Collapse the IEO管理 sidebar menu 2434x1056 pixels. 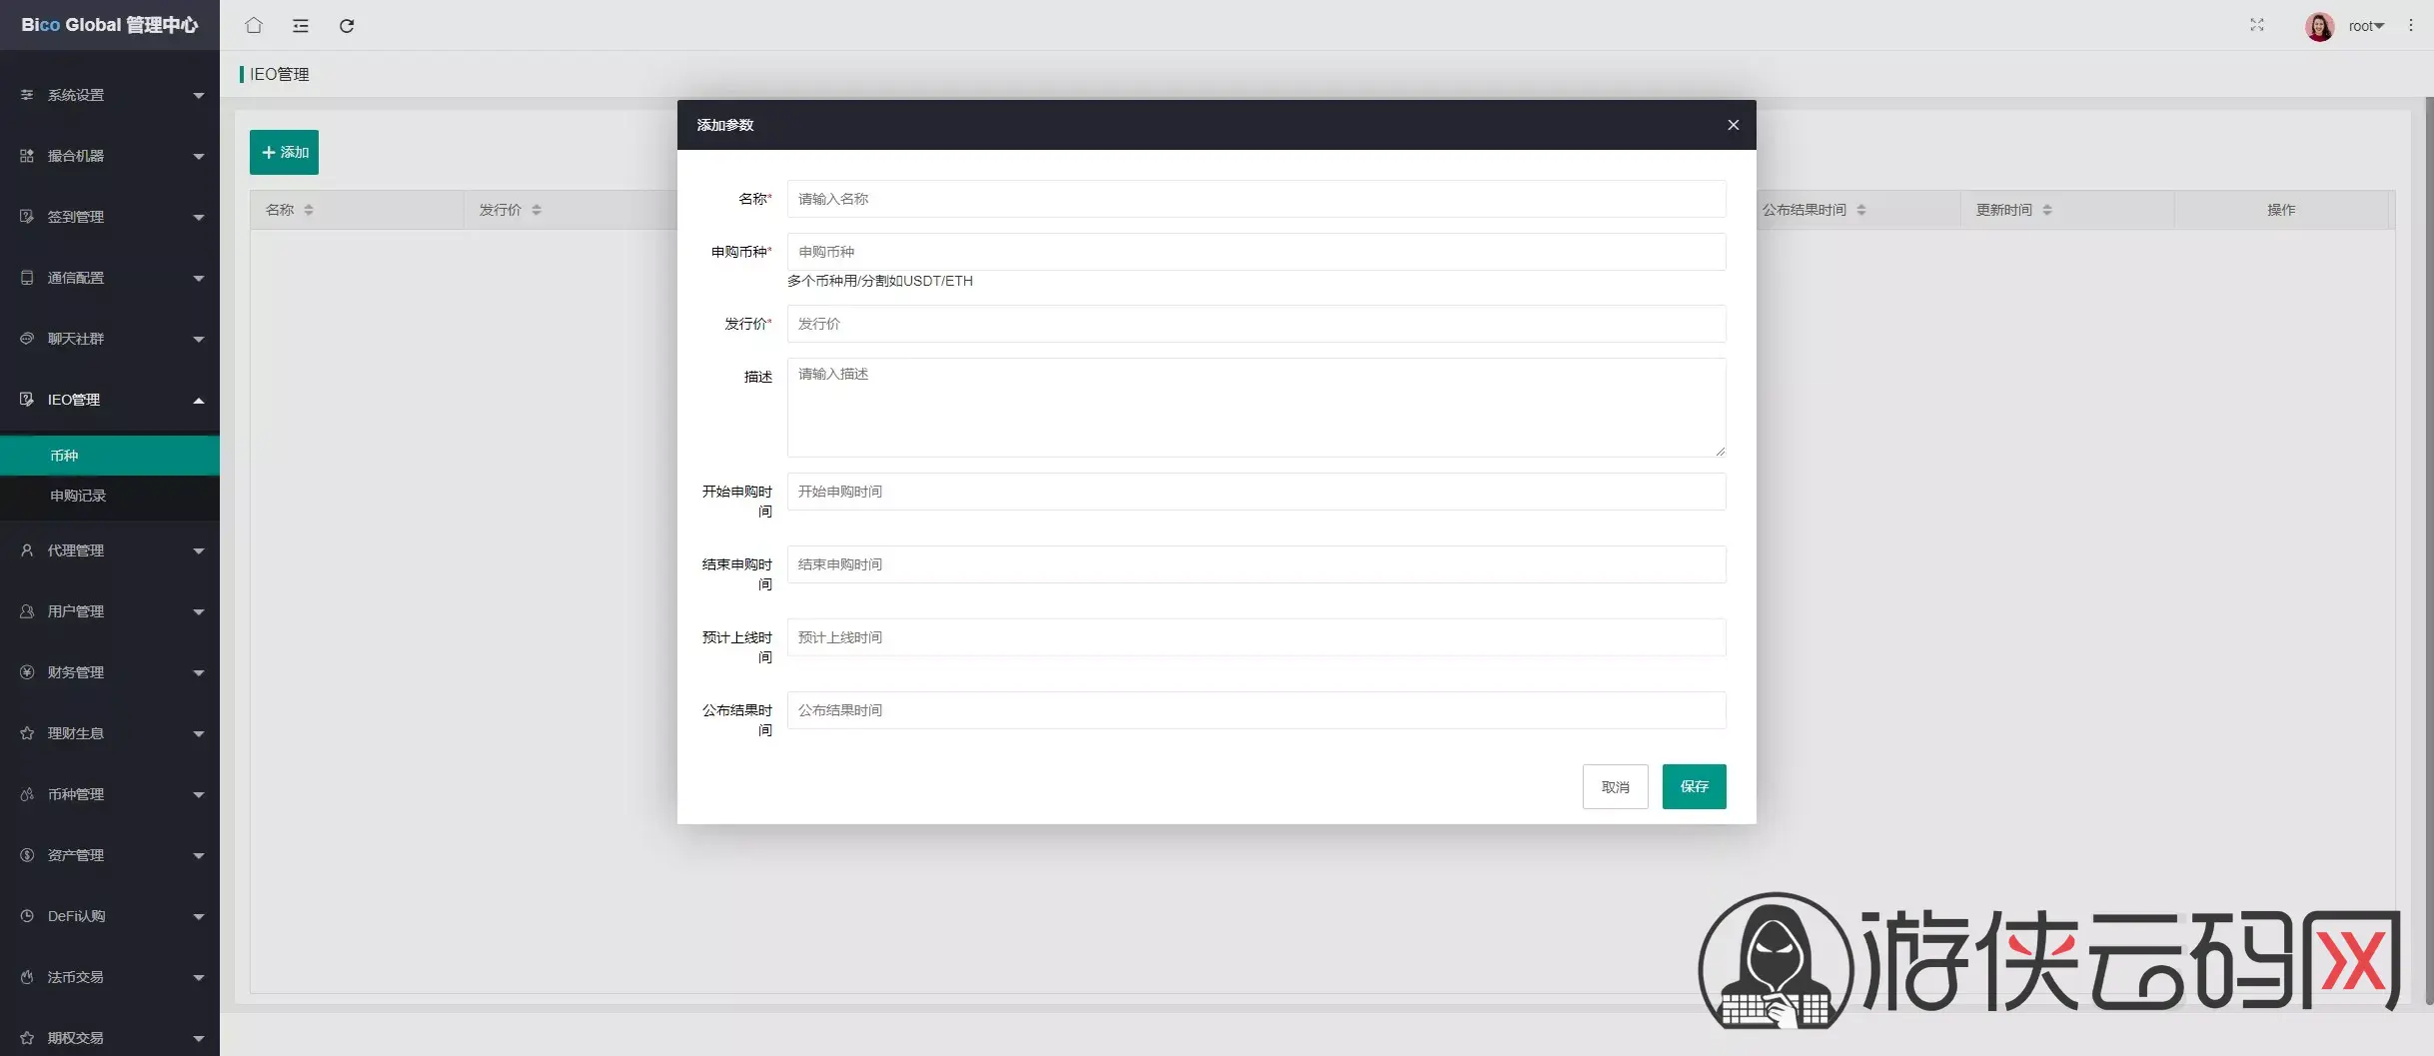click(x=110, y=400)
